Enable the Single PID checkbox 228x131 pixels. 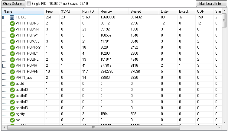29,4
